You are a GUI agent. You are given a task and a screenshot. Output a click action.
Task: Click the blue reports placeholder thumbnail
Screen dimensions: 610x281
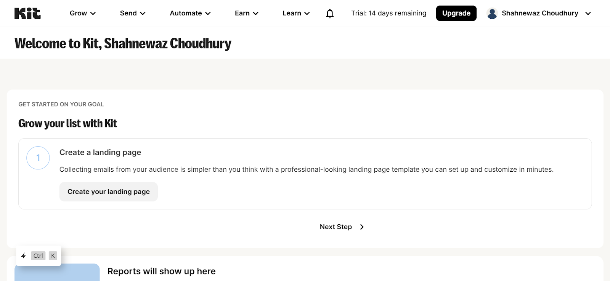57,272
